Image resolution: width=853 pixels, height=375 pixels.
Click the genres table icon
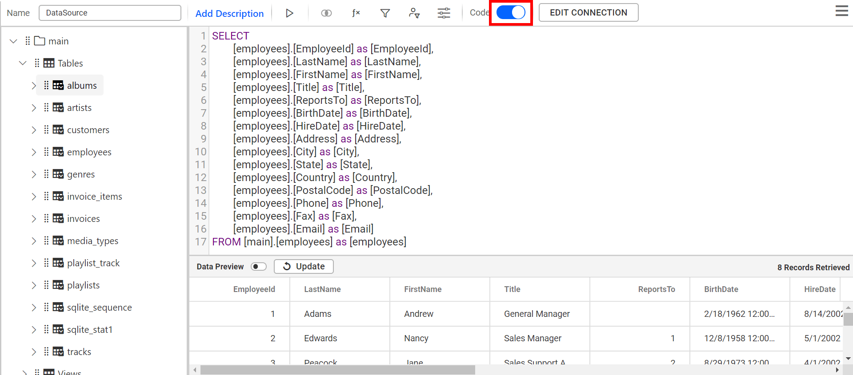pos(58,174)
